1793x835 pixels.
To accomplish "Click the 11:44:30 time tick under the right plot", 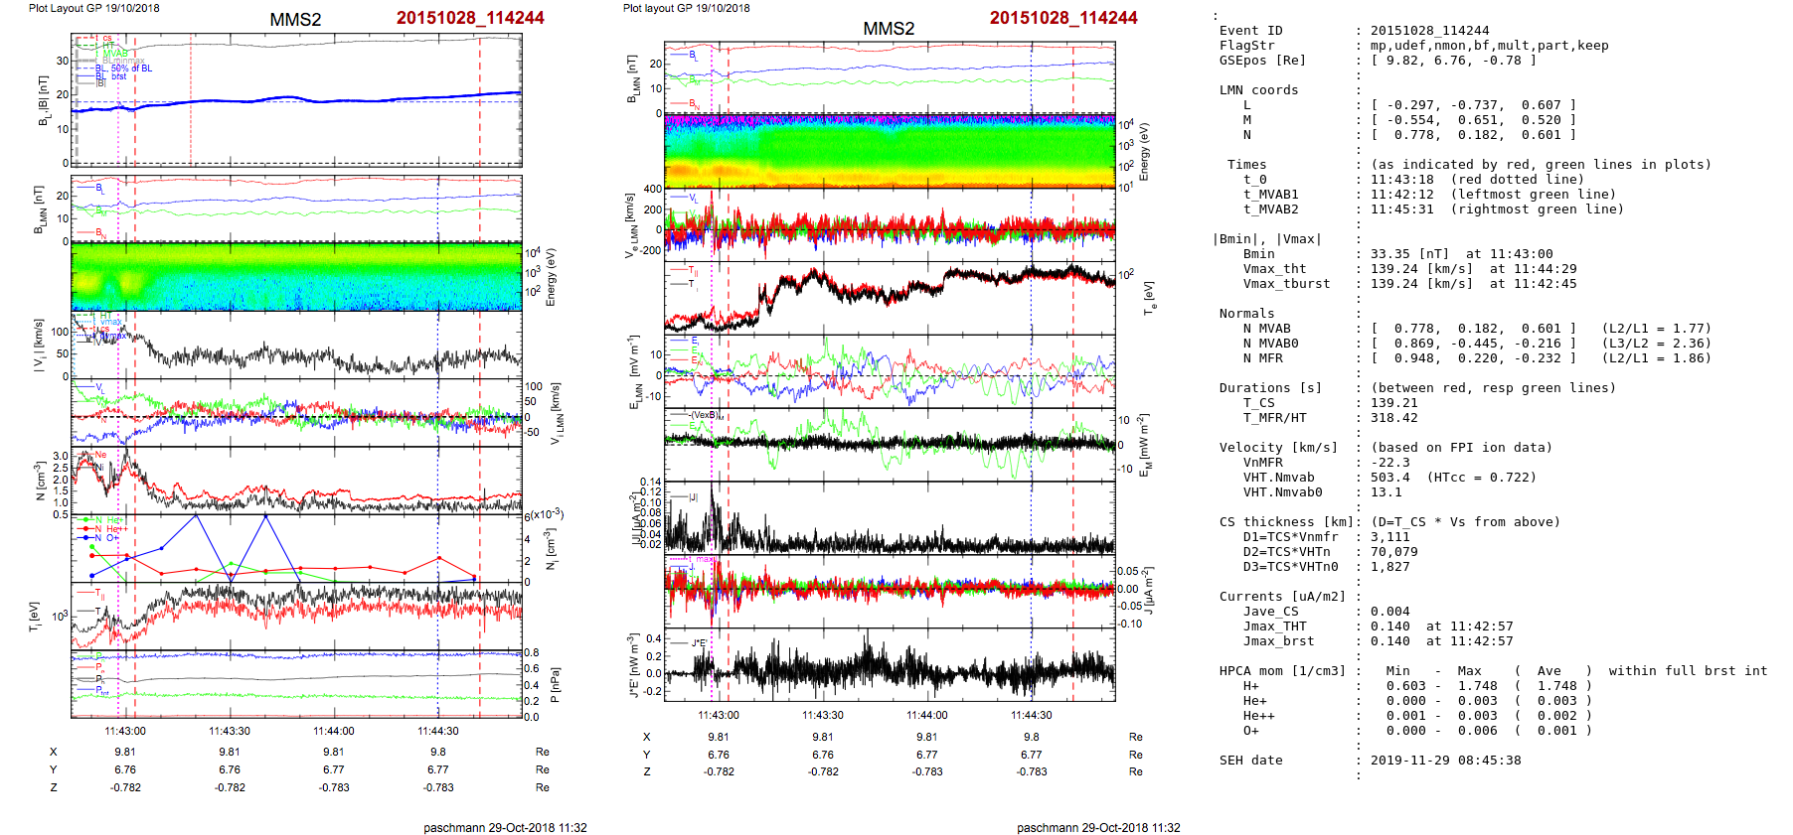I will tap(1031, 715).
